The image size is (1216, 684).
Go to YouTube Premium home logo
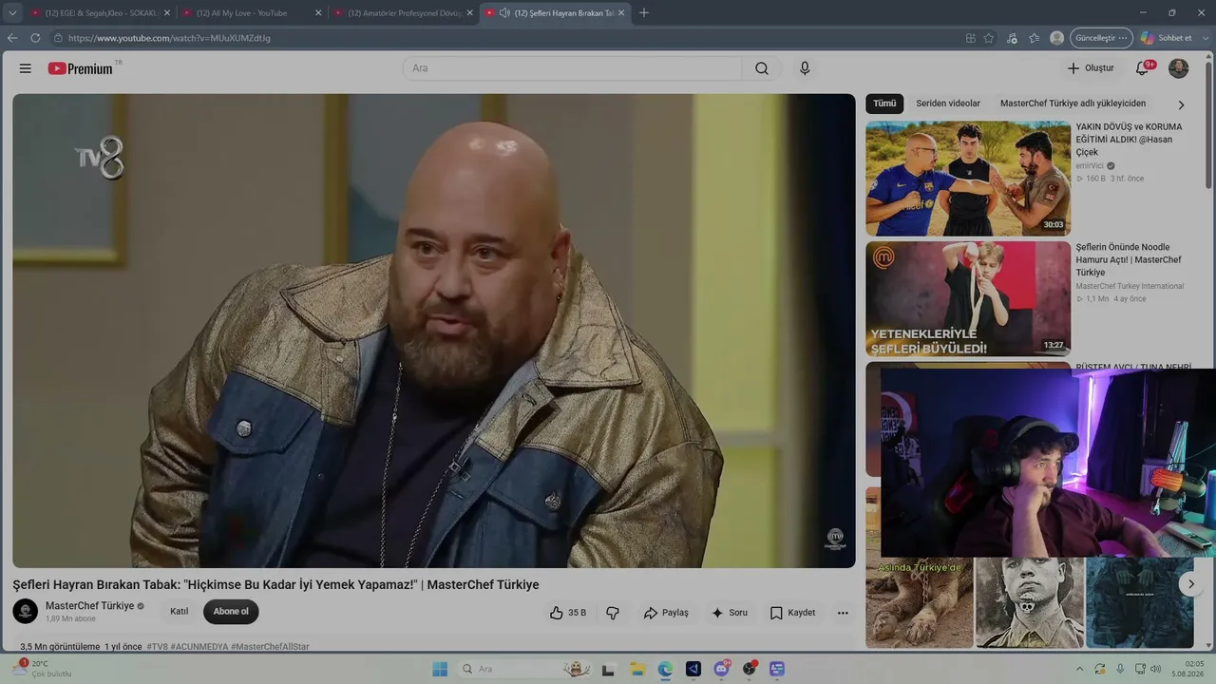coord(81,68)
